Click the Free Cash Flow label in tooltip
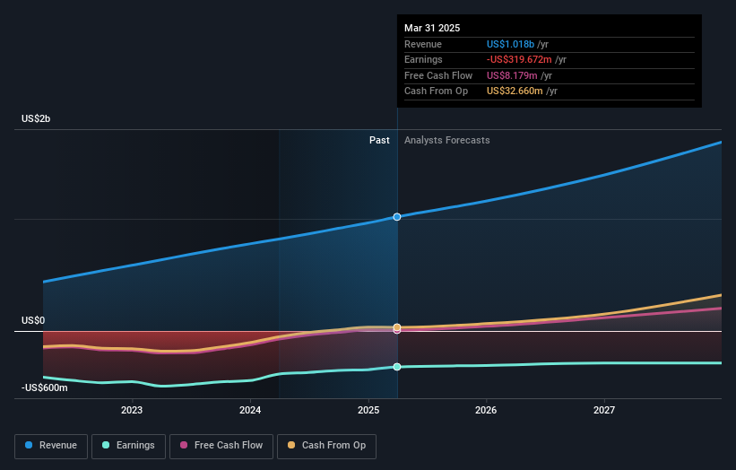The height and width of the screenshot is (470, 736). click(438, 75)
